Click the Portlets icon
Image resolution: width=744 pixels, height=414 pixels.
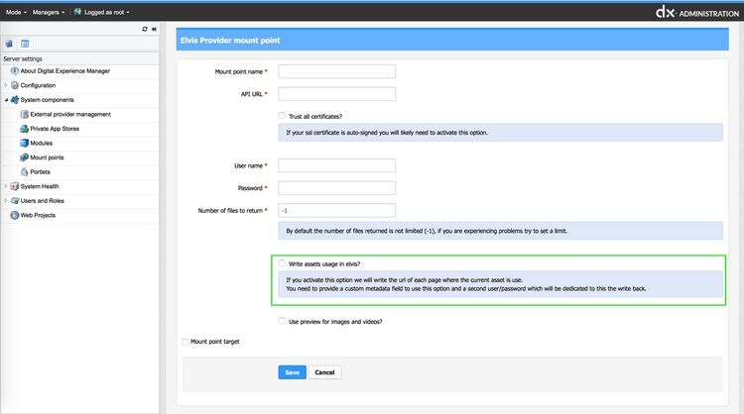tap(24, 172)
